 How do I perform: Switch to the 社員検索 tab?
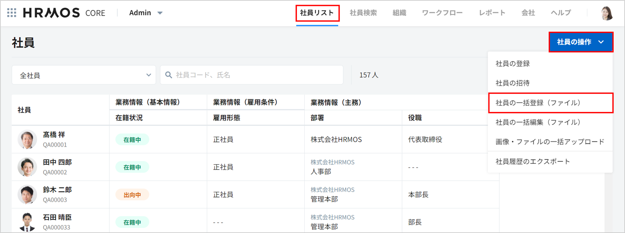(x=363, y=13)
